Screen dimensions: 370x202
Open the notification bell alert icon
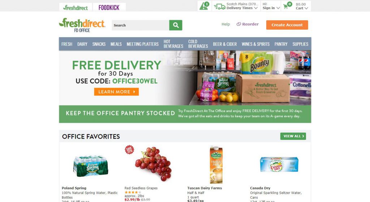204,6
